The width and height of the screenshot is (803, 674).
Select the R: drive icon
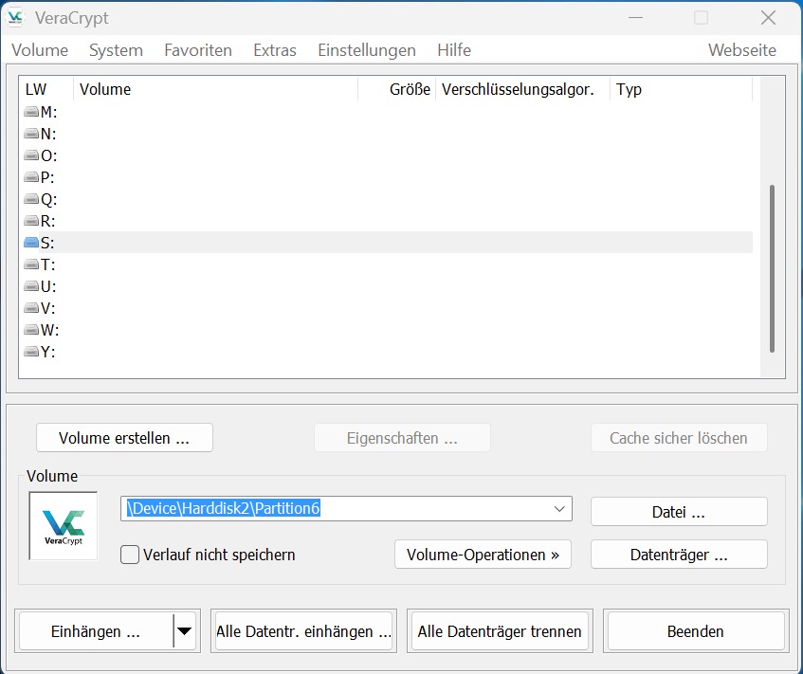31,221
